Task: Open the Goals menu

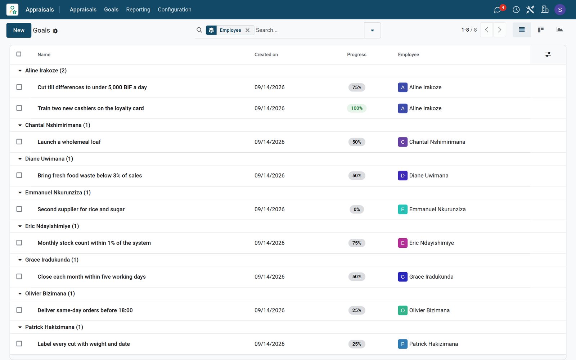Action: click(x=111, y=9)
